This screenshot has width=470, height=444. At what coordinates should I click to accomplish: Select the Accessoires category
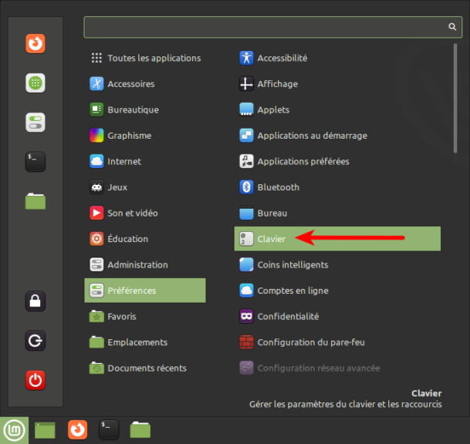click(145, 84)
